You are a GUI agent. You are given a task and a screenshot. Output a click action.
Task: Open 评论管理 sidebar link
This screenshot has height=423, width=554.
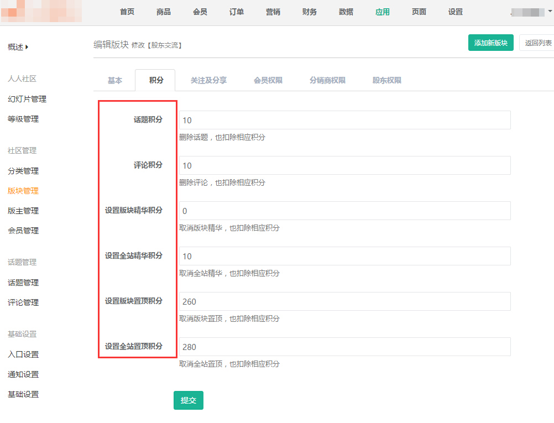click(x=23, y=302)
